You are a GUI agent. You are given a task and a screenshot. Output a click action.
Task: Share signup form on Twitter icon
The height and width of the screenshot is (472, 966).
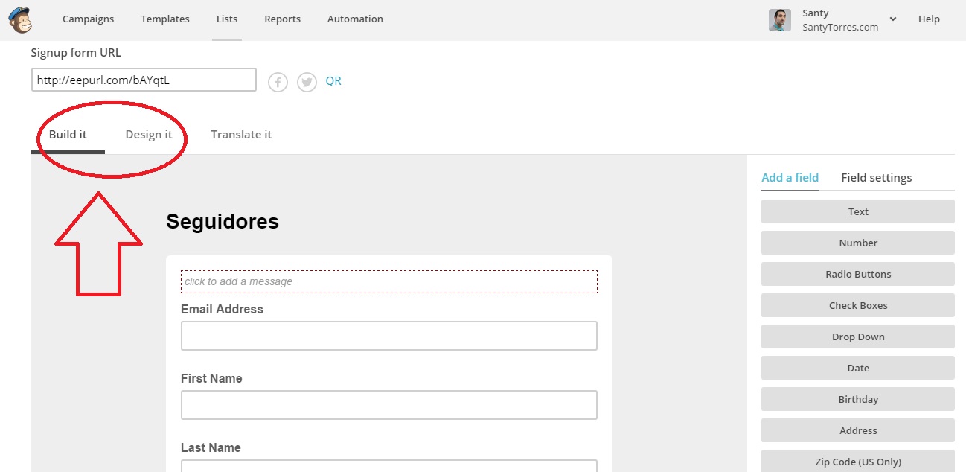(x=307, y=82)
